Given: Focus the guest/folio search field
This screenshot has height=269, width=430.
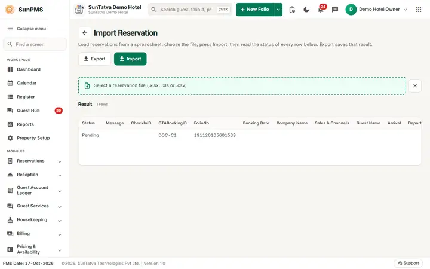Looking at the screenshot, I should click(x=190, y=10).
